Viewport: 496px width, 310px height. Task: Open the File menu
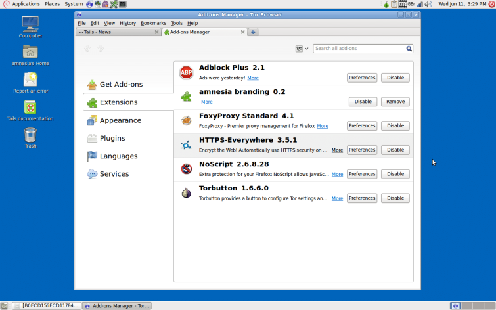click(81, 23)
